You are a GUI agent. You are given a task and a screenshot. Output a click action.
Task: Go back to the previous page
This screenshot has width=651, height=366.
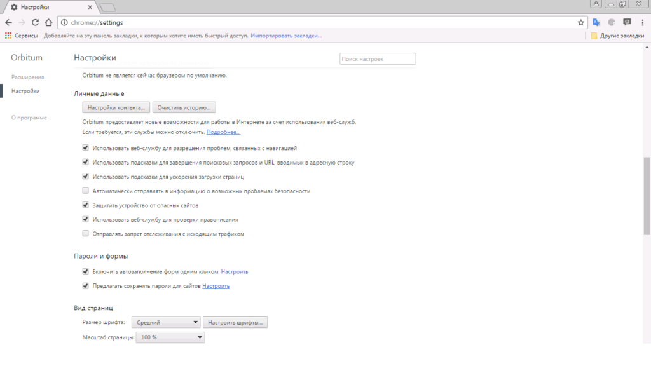pyautogui.click(x=9, y=22)
